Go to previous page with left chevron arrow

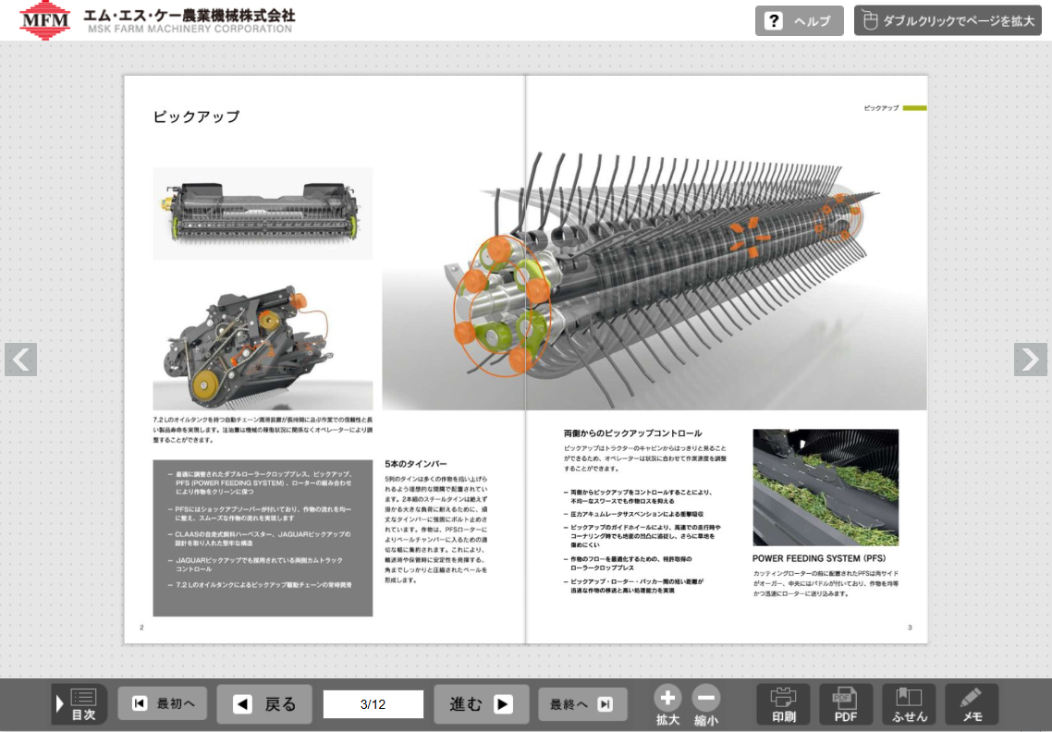pos(20,360)
